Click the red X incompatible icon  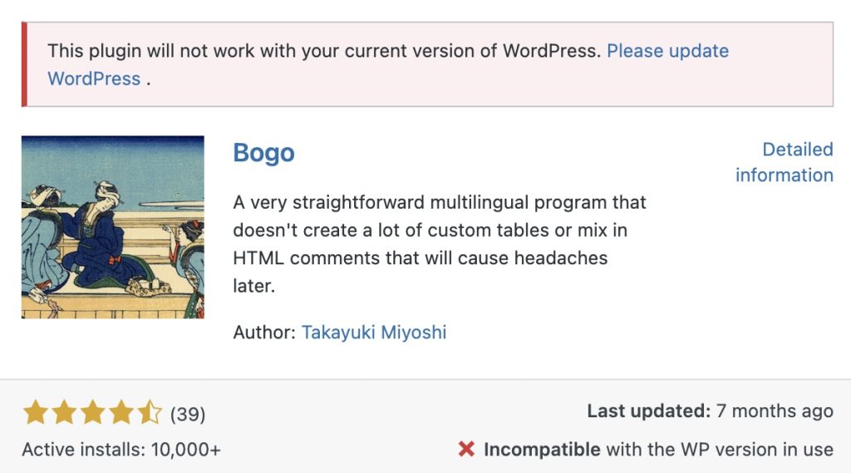[466, 449]
